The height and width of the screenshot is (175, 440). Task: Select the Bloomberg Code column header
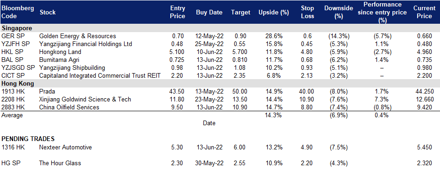pyautogui.click(x=18, y=12)
